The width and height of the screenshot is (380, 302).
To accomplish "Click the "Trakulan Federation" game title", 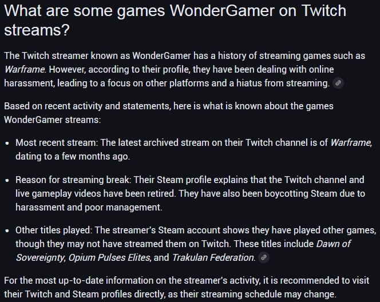I will (213, 257).
